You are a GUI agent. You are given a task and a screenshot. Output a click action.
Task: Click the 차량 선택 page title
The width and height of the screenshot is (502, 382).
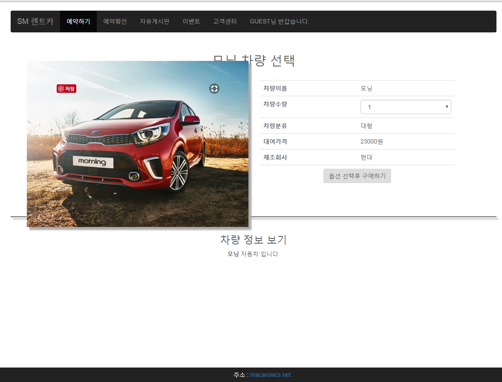coord(254,60)
